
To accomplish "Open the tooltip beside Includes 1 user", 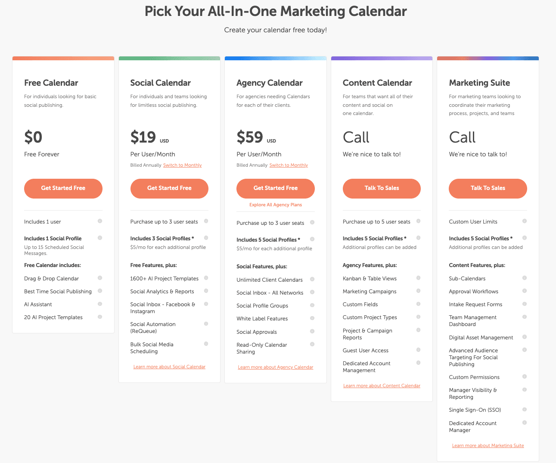I will click(x=100, y=221).
